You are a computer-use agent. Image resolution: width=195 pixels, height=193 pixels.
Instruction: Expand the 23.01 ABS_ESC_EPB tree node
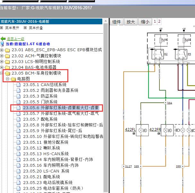pyautogui.click(x=2, y=50)
